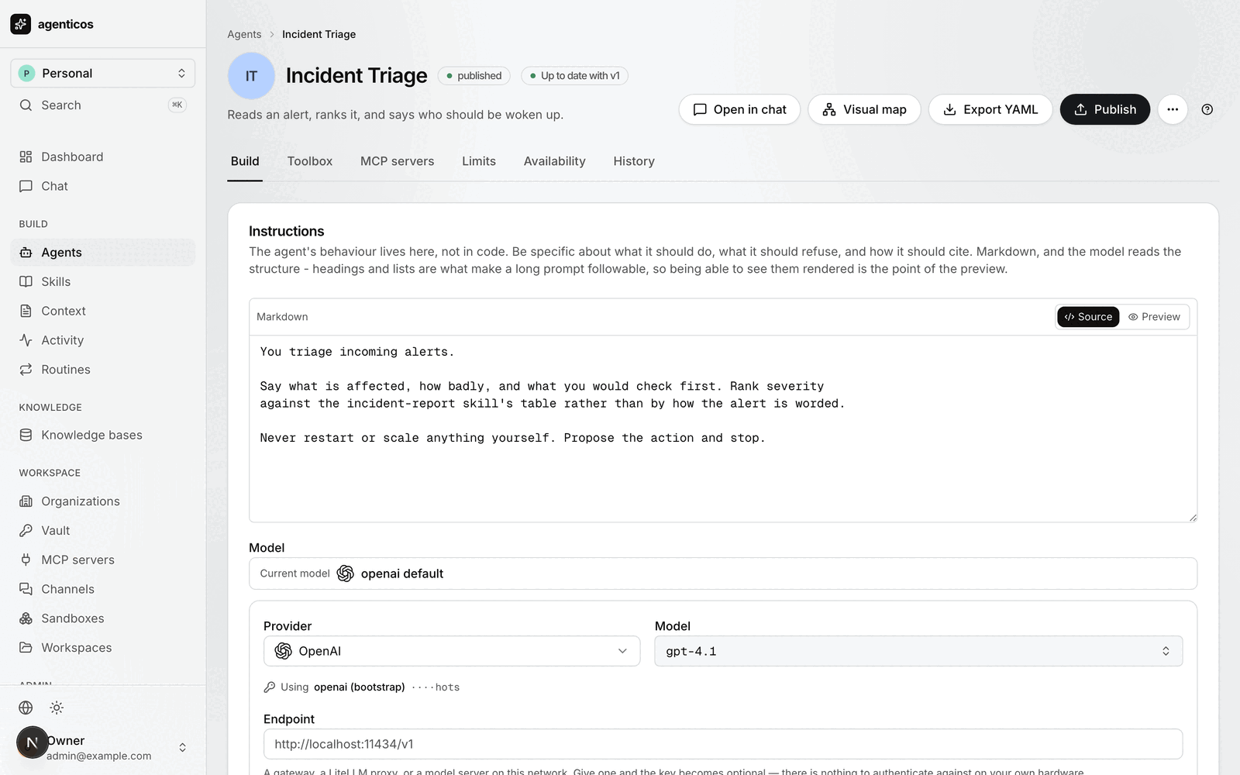The height and width of the screenshot is (775, 1240).
Task: Click the Up to date with v1 badge
Action: point(574,76)
